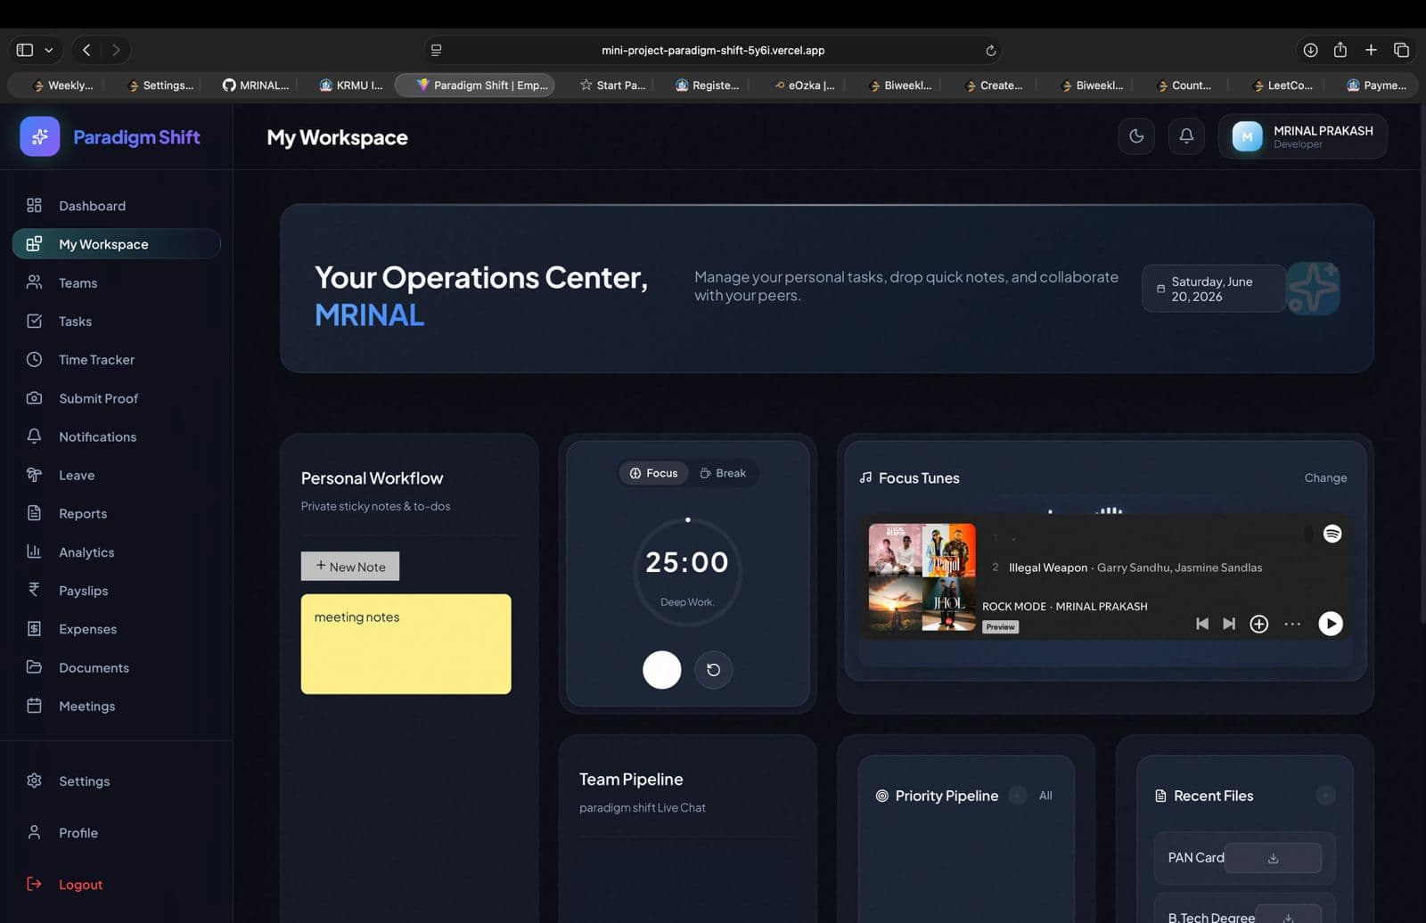The image size is (1426, 923).
Task: Switch to the Start Pa... browser tab
Action: click(x=613, y=86)
